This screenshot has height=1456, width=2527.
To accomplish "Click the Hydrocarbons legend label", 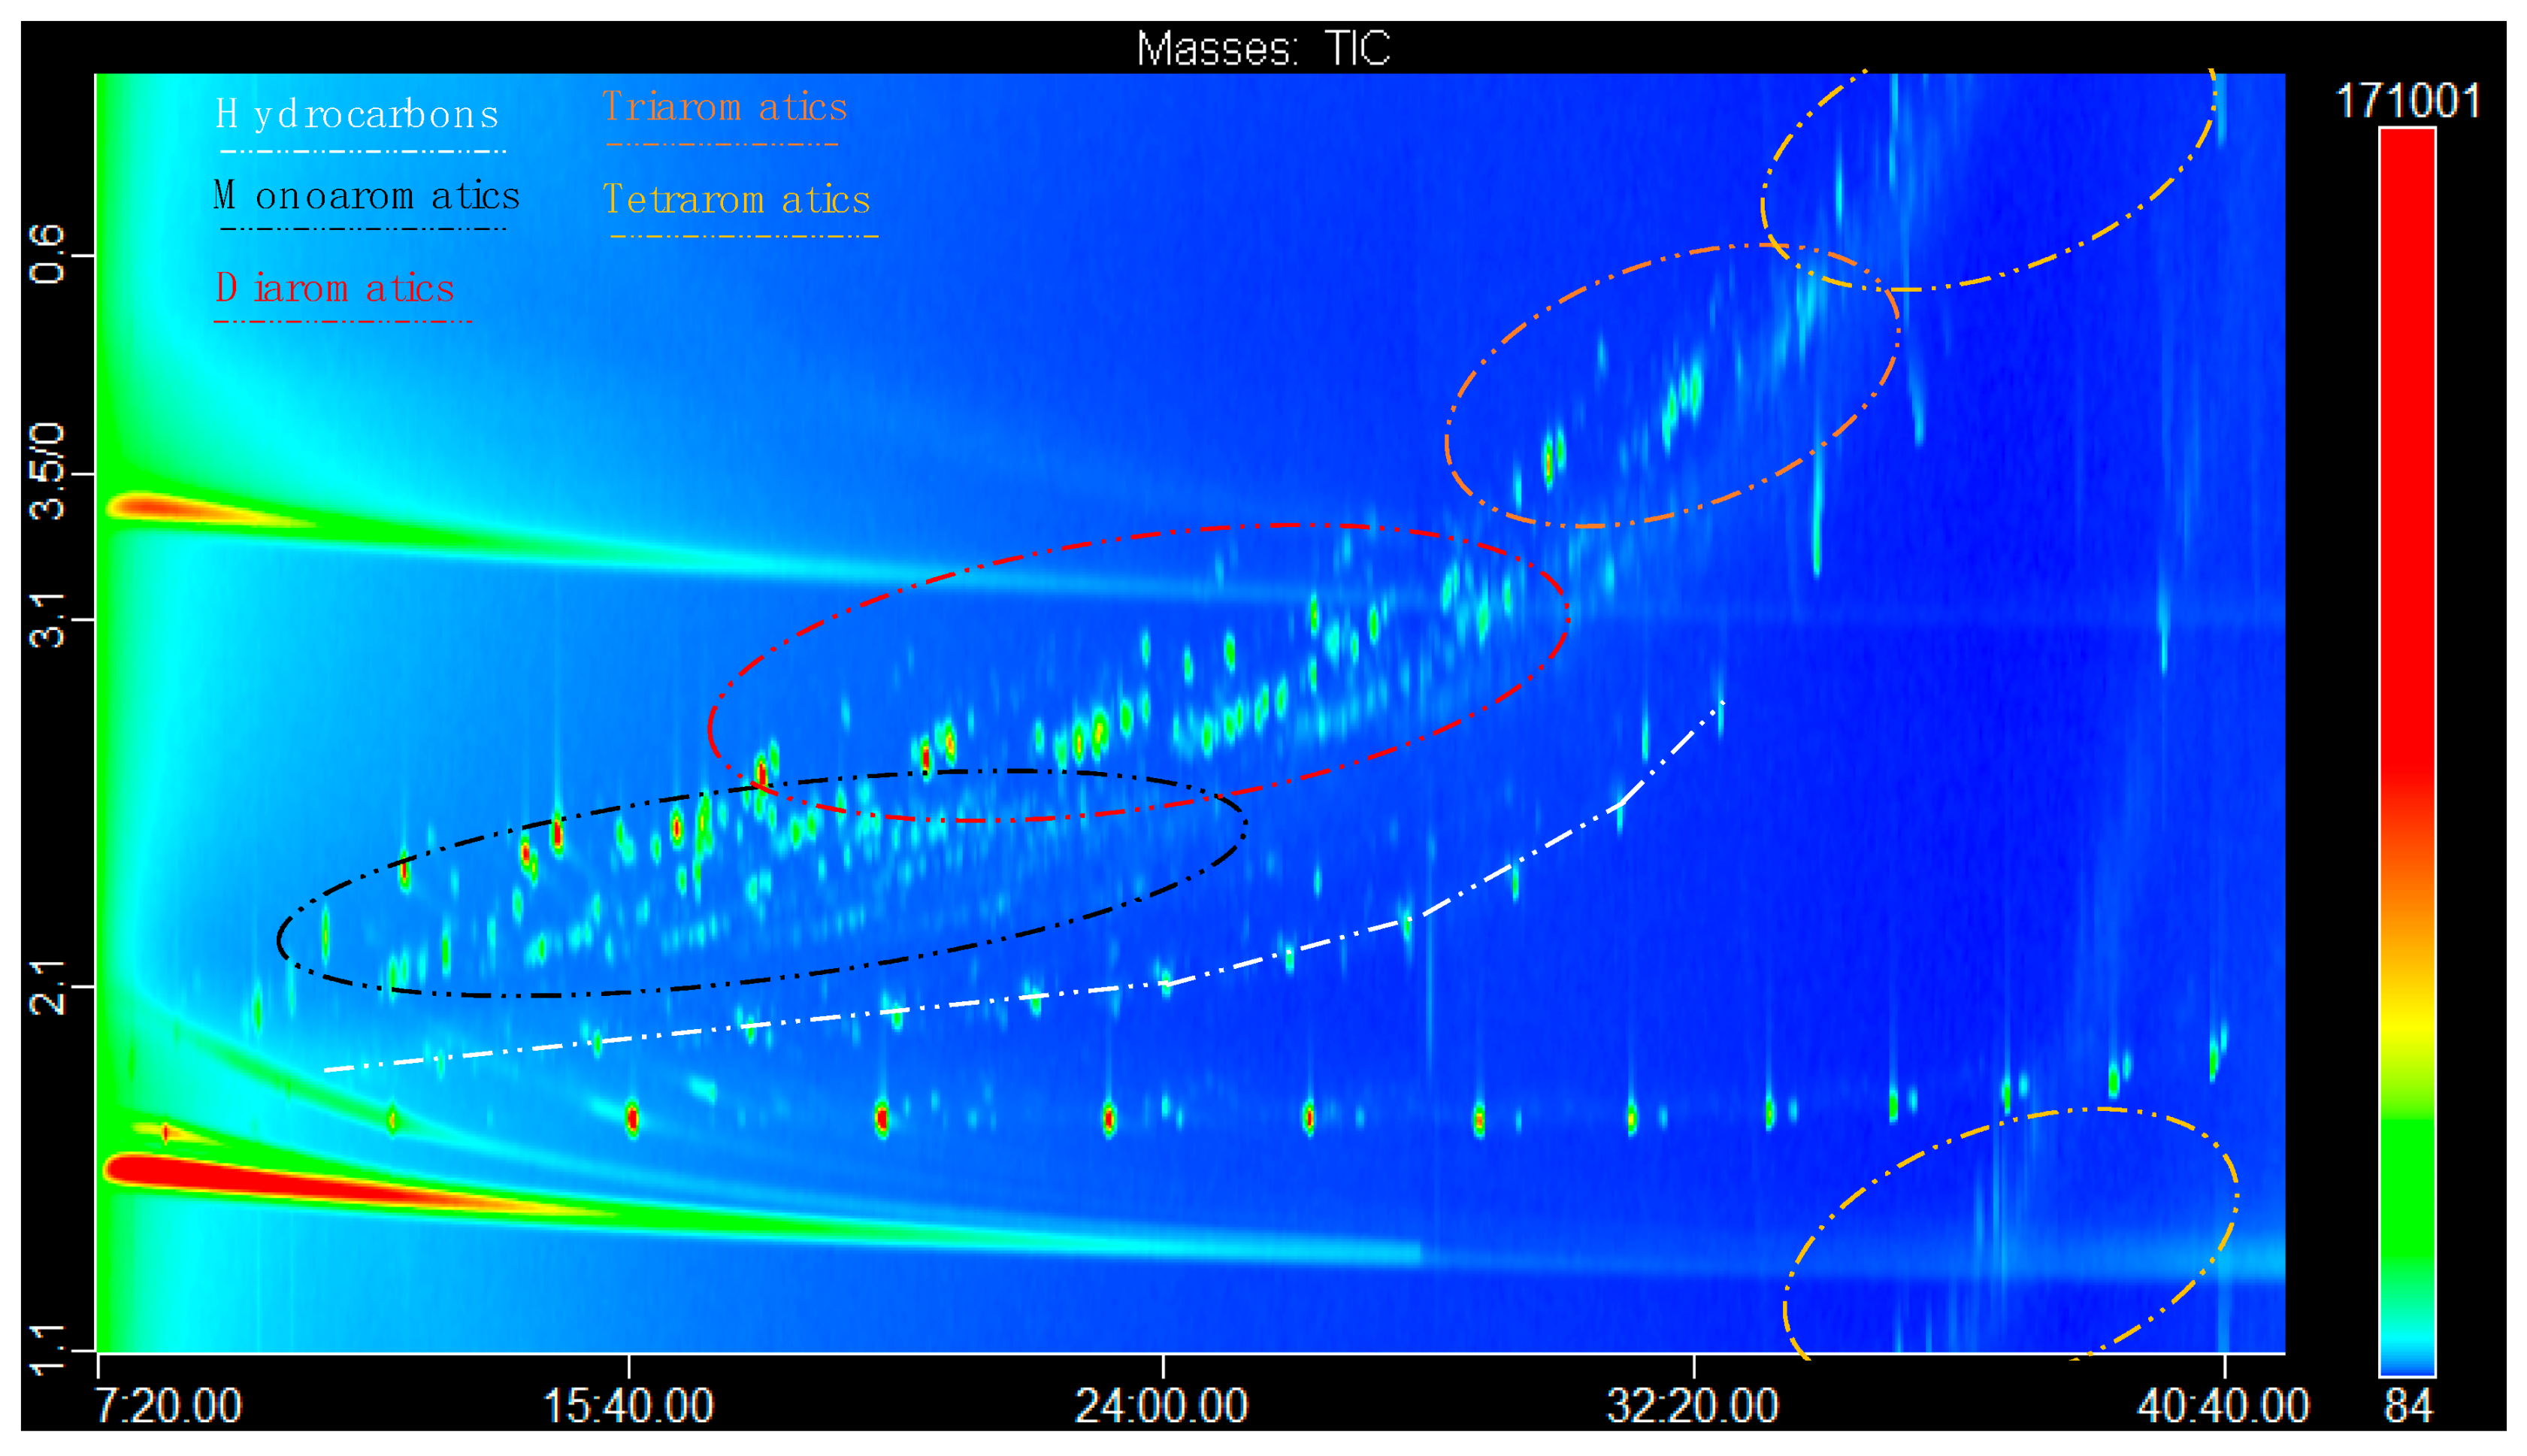I will point(357,115).
